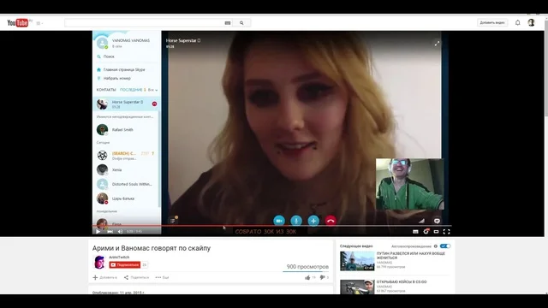Open the guide menu dropdown beside the logo
The height and width of the screenshot is (308, 548).
coord(39,23)
